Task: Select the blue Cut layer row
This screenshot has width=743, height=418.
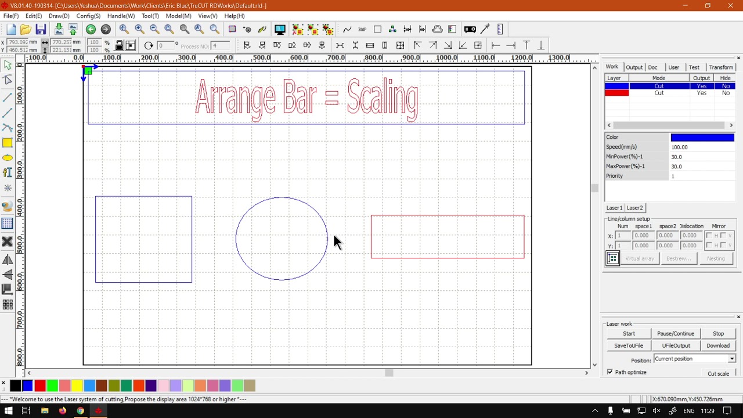Action: click(670, 86)
